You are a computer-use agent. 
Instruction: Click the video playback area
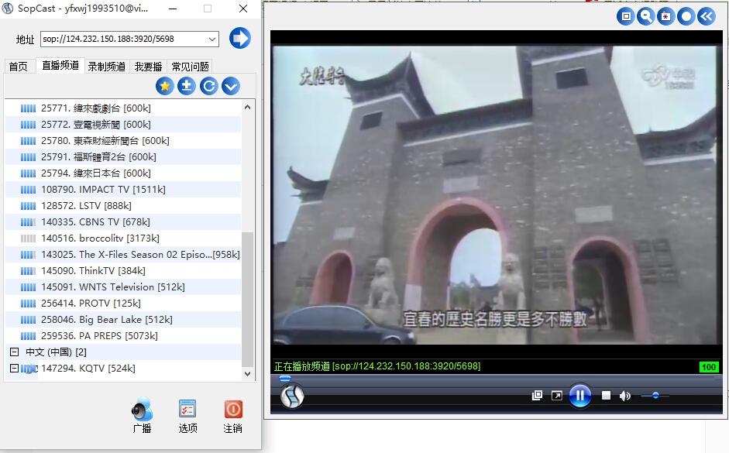pyautogui.click(x=496, y=195)
